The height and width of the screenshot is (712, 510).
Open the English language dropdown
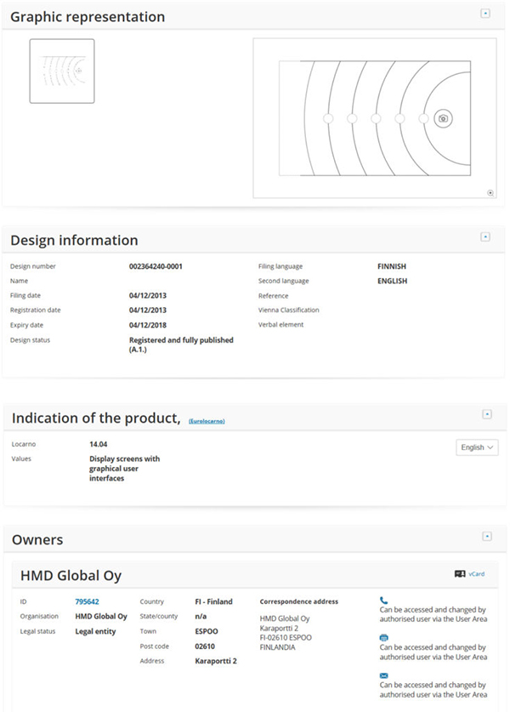coord(477,447)
